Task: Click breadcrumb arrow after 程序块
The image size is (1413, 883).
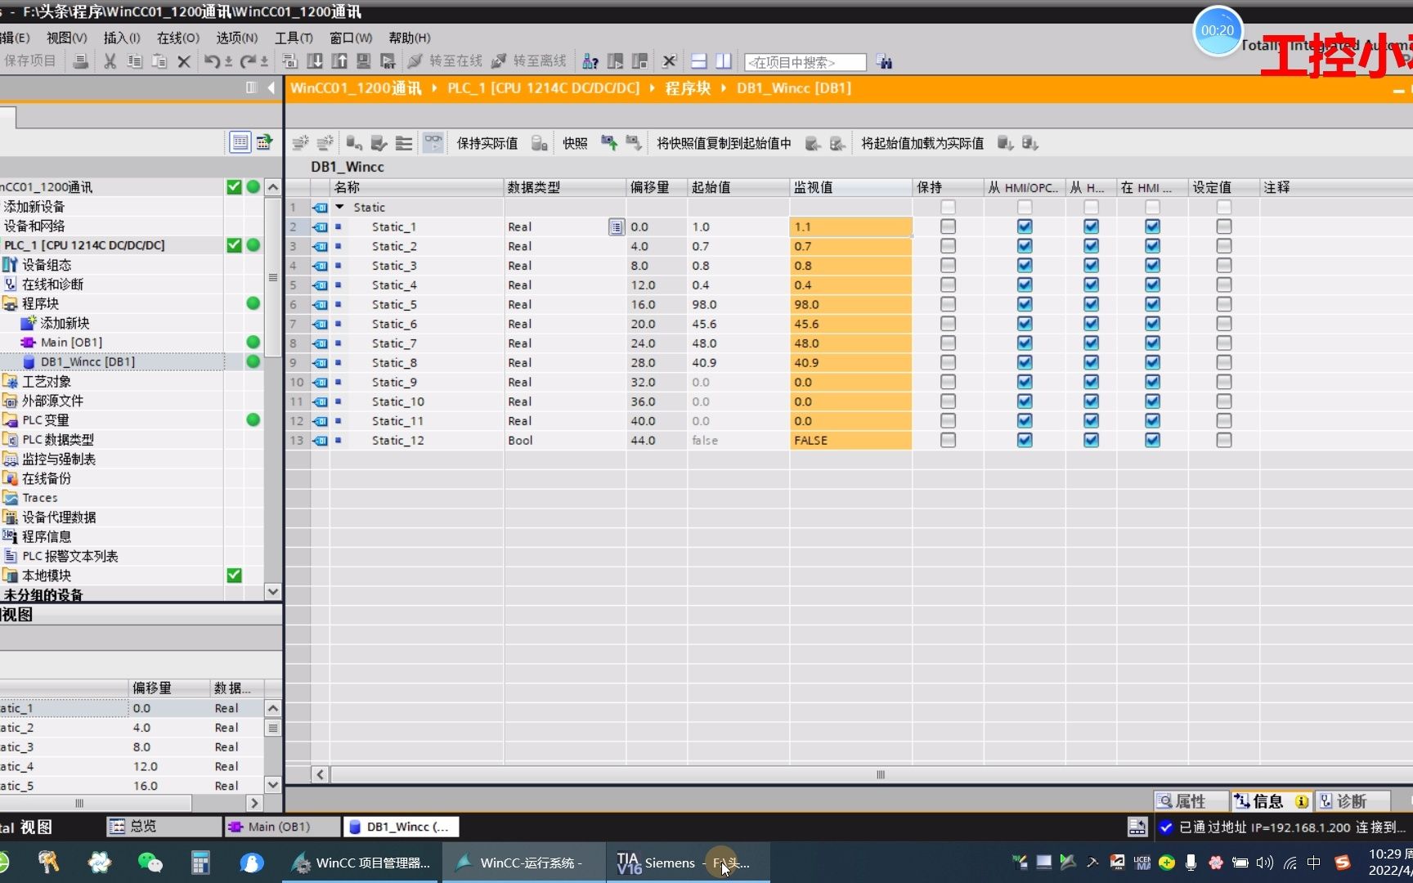Action: point(724,88)
